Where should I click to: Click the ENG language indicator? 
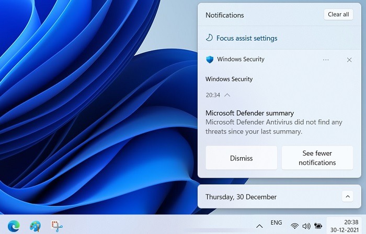(276, 223)
